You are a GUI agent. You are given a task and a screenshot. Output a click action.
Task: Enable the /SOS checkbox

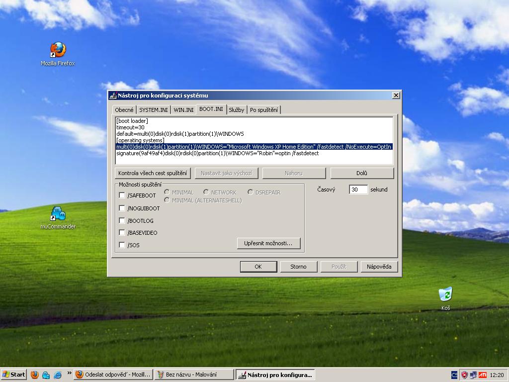(122, 245)
